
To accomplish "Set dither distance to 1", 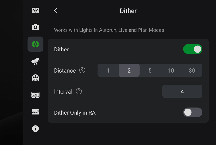I will tap(108, 70).
